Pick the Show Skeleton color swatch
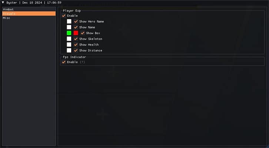Viewport: 269px width, 148px height. click(69, 39)
